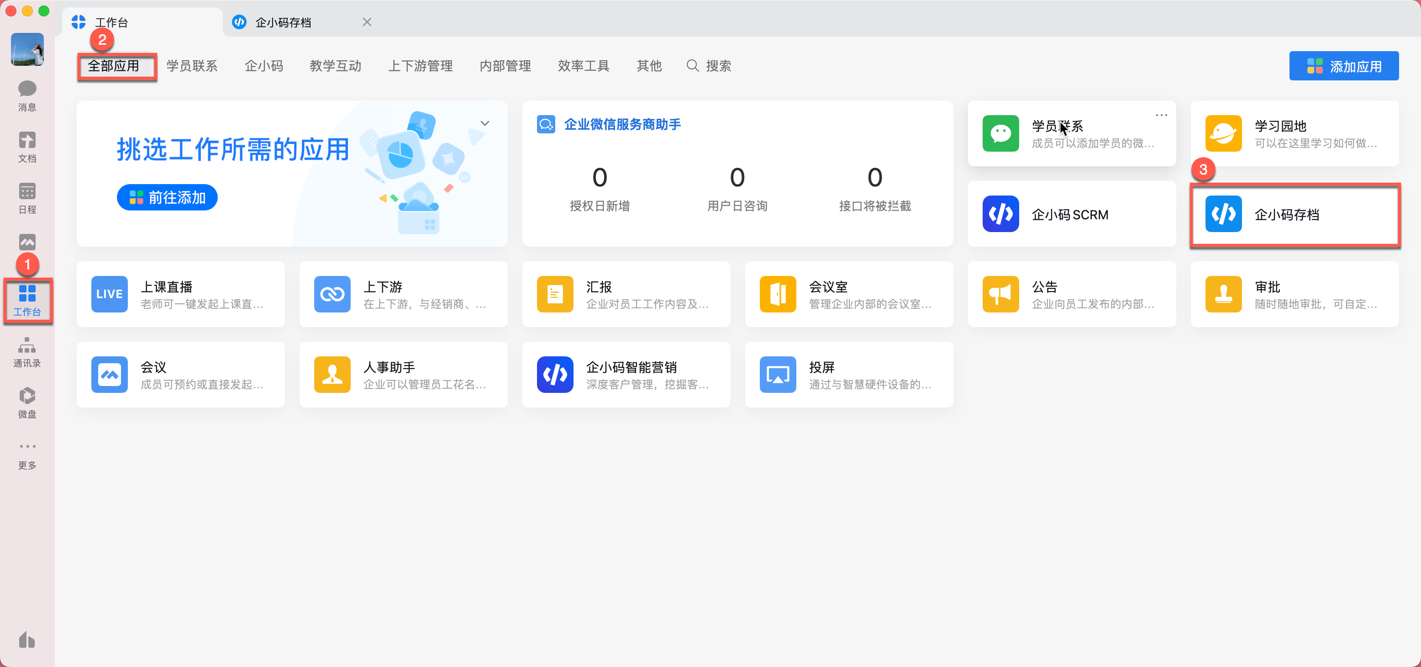Image resolution: width=1421 pixels, height=667 pixels.
Task: Switch to the 工作台 window tab
Action: (x=142, y=23)
